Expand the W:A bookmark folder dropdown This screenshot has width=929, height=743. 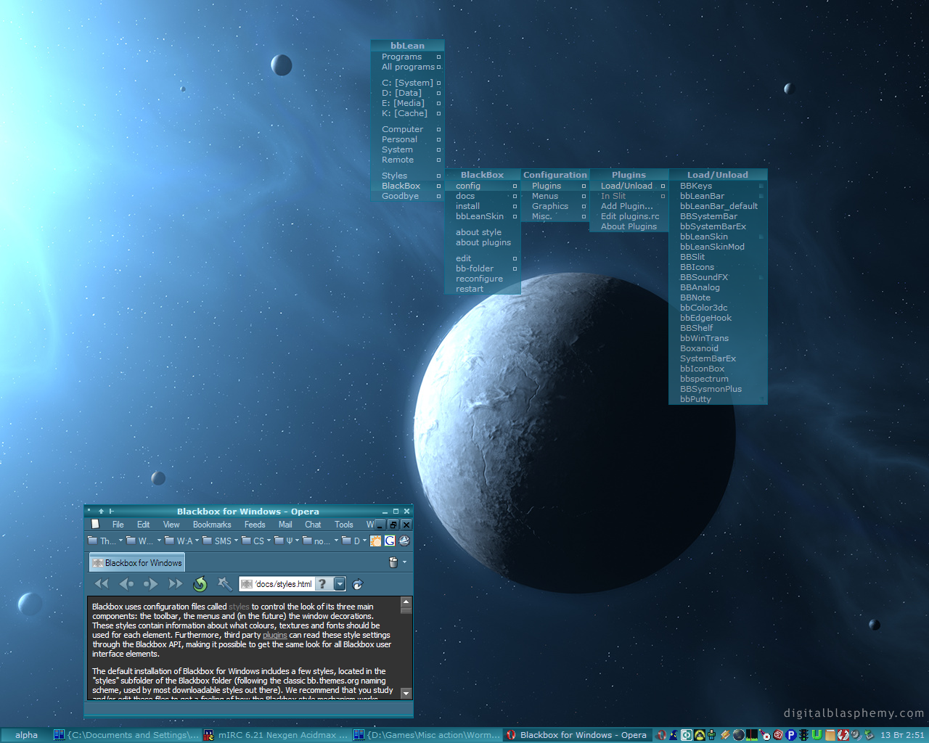[x=197, y=541]
